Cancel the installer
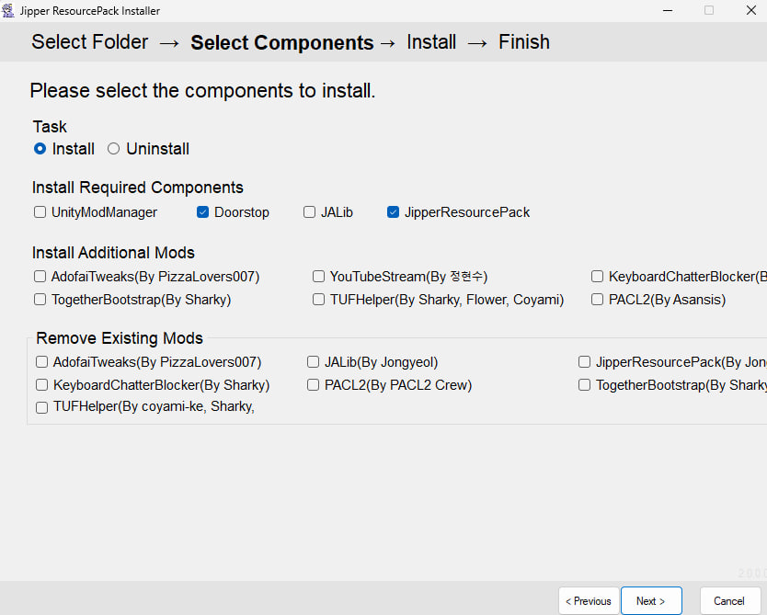The width and height of the screenshot is (767, 615). tap(729, 601)
